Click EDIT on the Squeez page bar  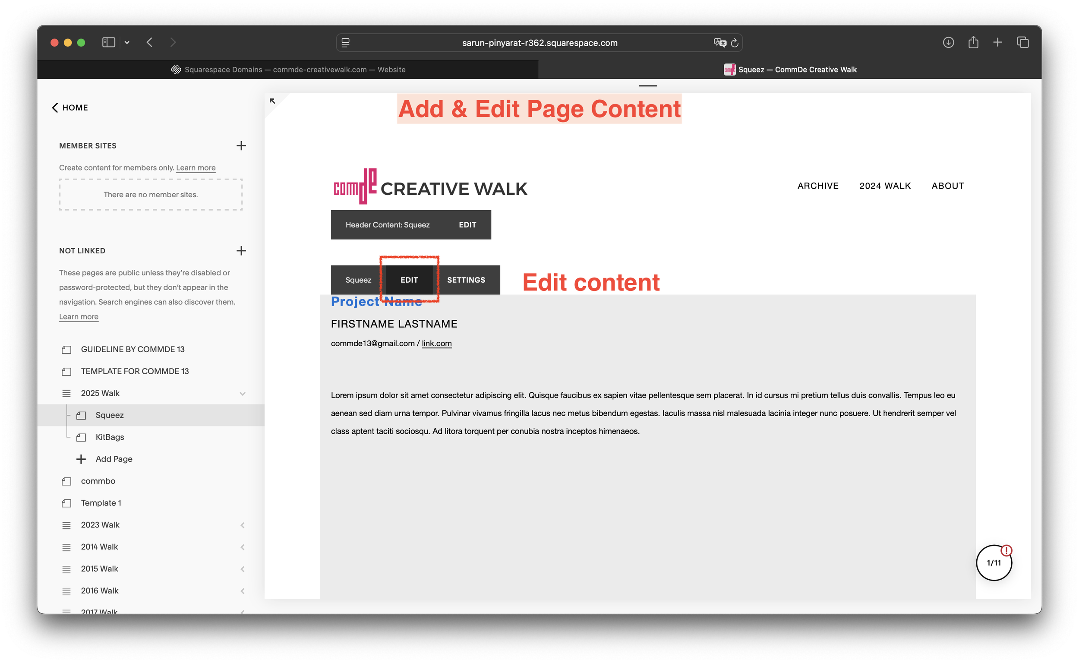click(409, 280)
